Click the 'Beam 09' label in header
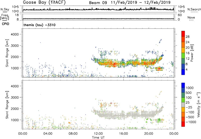This screenshot has height=139, width=201. [x=98, y=3]
